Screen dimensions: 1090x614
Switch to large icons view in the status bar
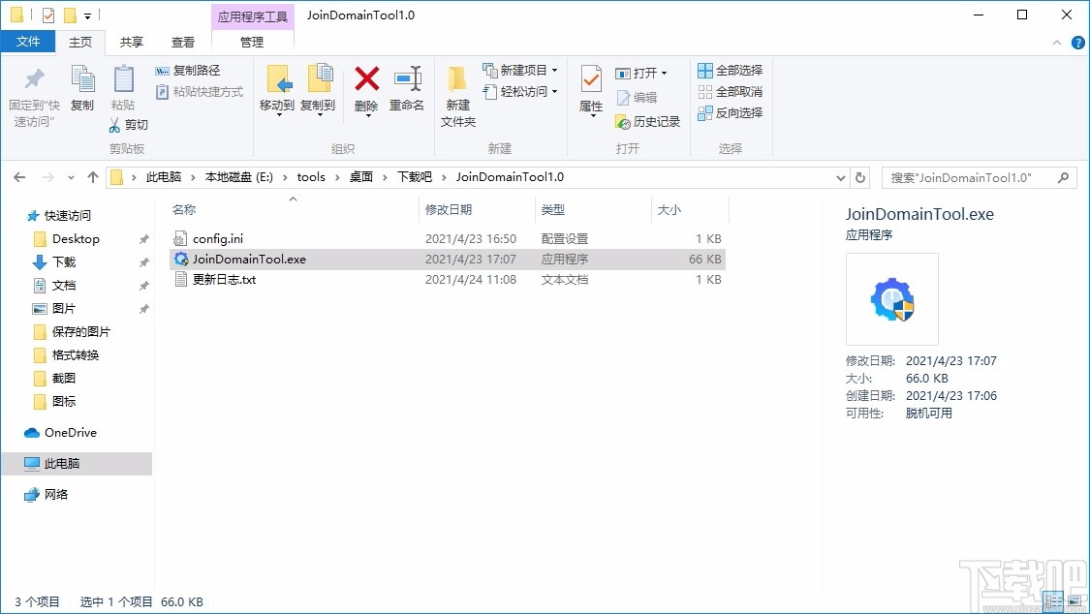pyautogui.click(x=1074, y=600)
